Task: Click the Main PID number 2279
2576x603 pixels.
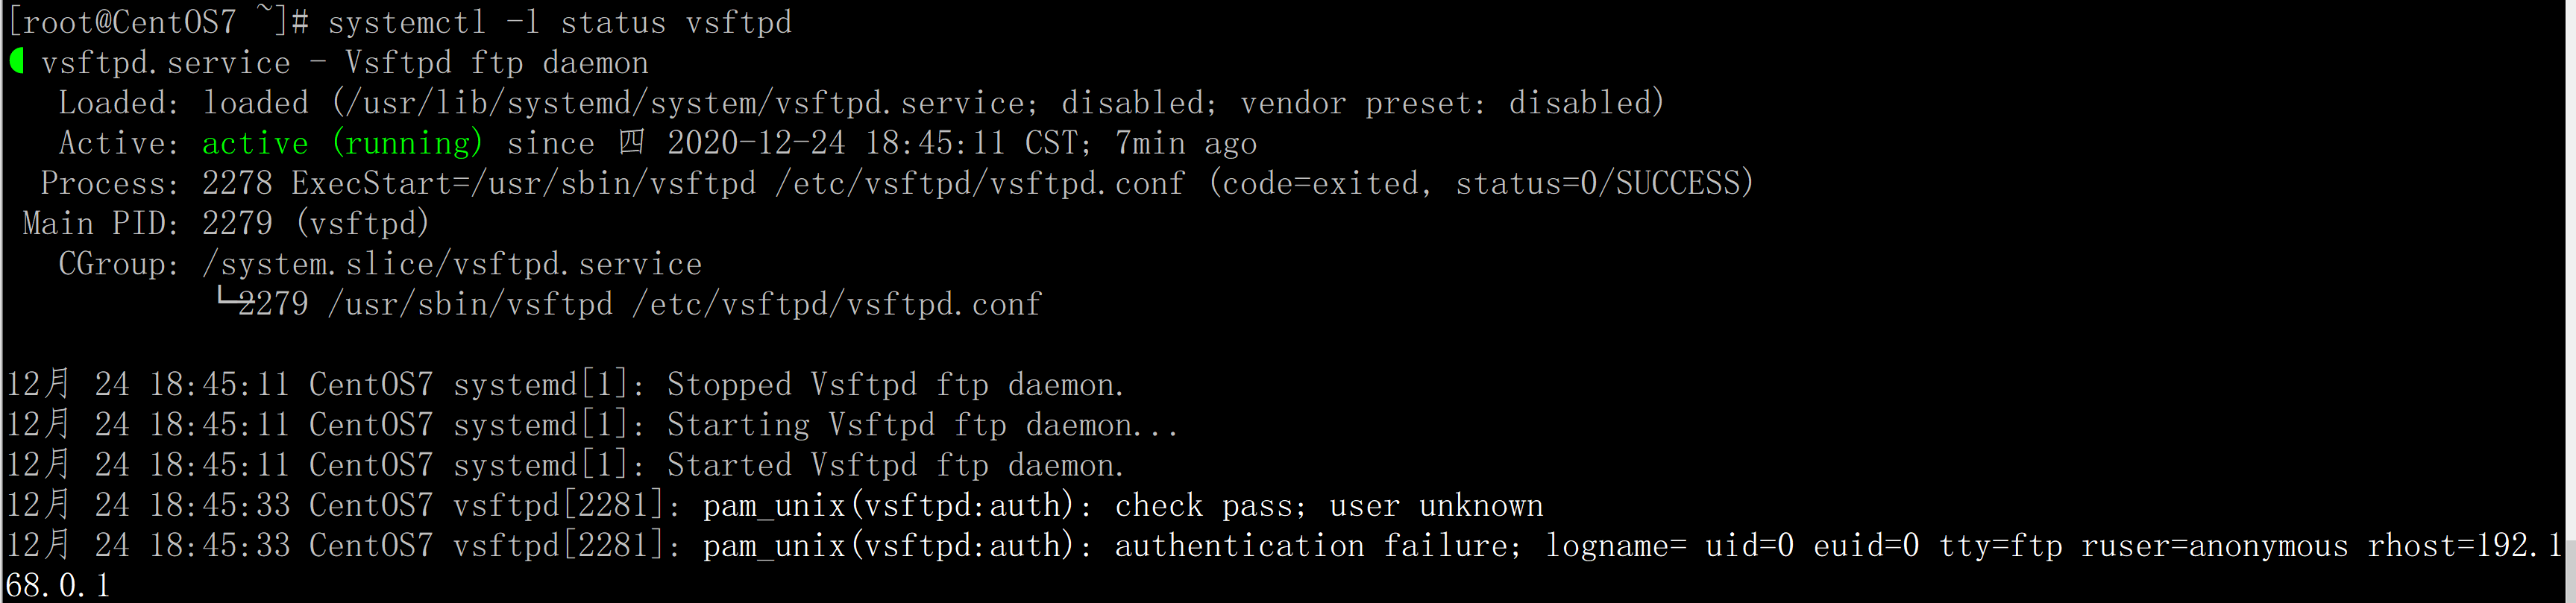Action: [x=237, y=223]
